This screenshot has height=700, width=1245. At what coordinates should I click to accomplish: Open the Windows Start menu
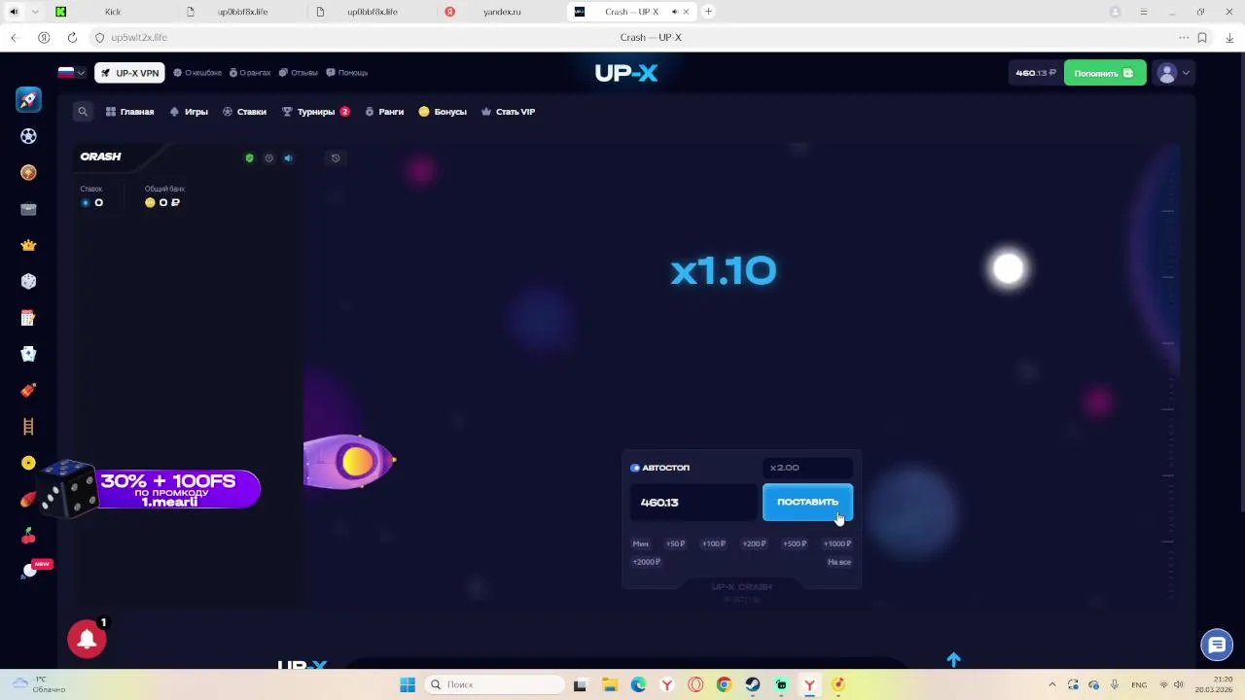click(408, 684)
